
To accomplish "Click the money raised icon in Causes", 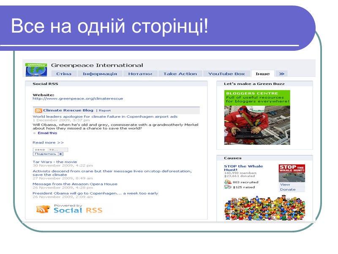I will point(228,187).
